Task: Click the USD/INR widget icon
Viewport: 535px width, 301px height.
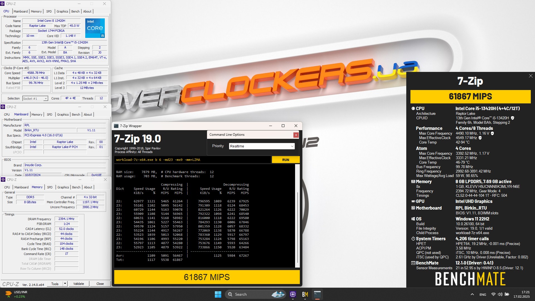Action: coord(8,294)
